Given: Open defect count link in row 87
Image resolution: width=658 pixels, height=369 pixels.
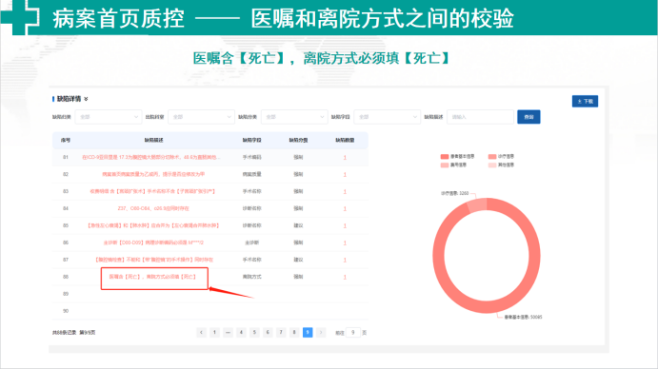Looking at the screenshot, I should click(x=345, y=260).
